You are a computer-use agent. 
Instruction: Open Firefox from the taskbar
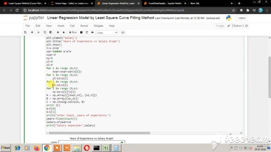pos(37,148)
